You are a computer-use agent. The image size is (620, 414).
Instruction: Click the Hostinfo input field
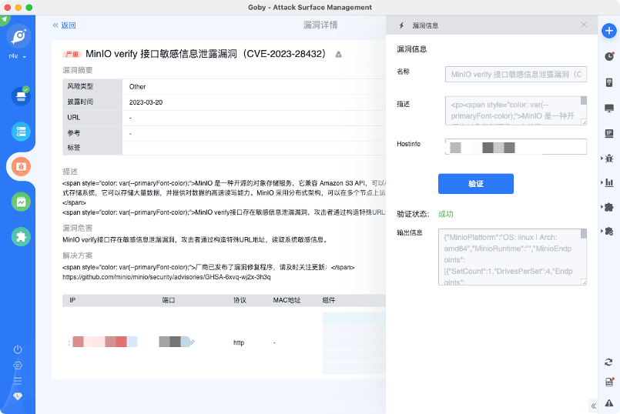point(515,146)
